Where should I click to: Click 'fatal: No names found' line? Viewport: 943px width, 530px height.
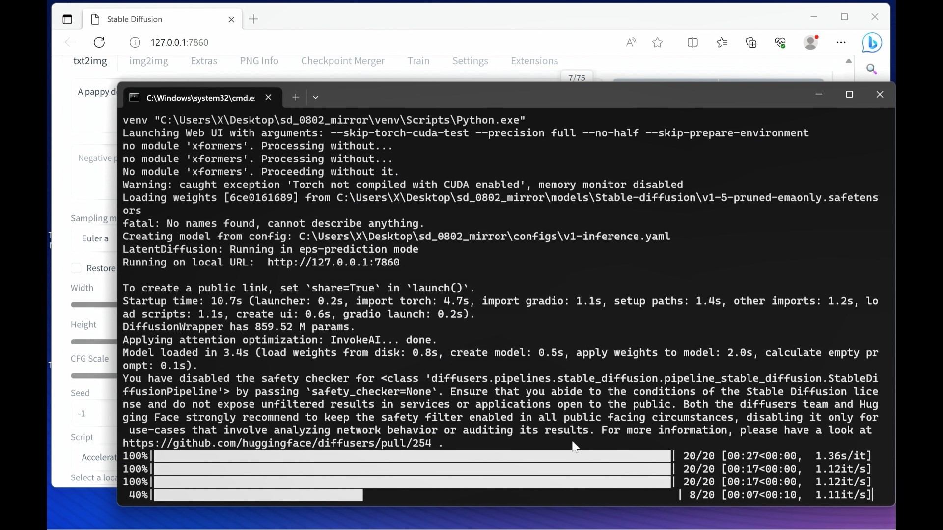(274, 224)
